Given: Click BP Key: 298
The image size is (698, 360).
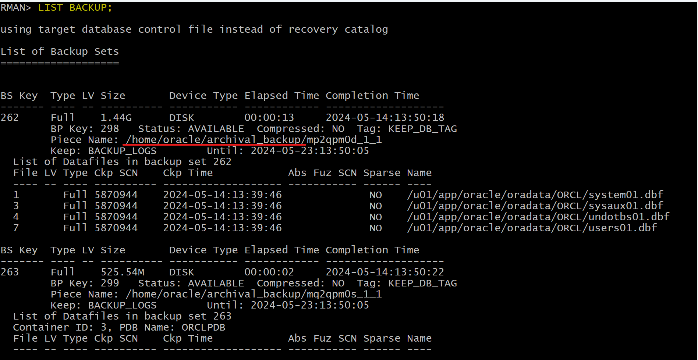Looking at the screenshot, I should 85,129.
